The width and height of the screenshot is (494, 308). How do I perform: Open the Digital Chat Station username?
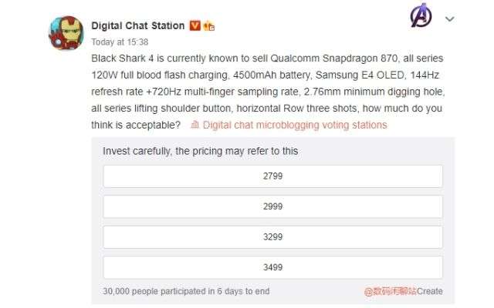[x=138, y=25]
